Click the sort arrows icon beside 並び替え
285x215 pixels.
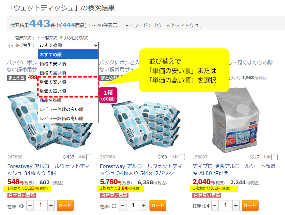pyautogui.click(x=10, y=45)
